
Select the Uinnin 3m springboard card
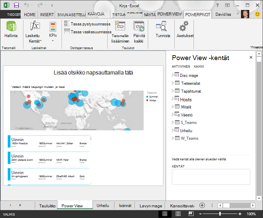coord(48,174)
